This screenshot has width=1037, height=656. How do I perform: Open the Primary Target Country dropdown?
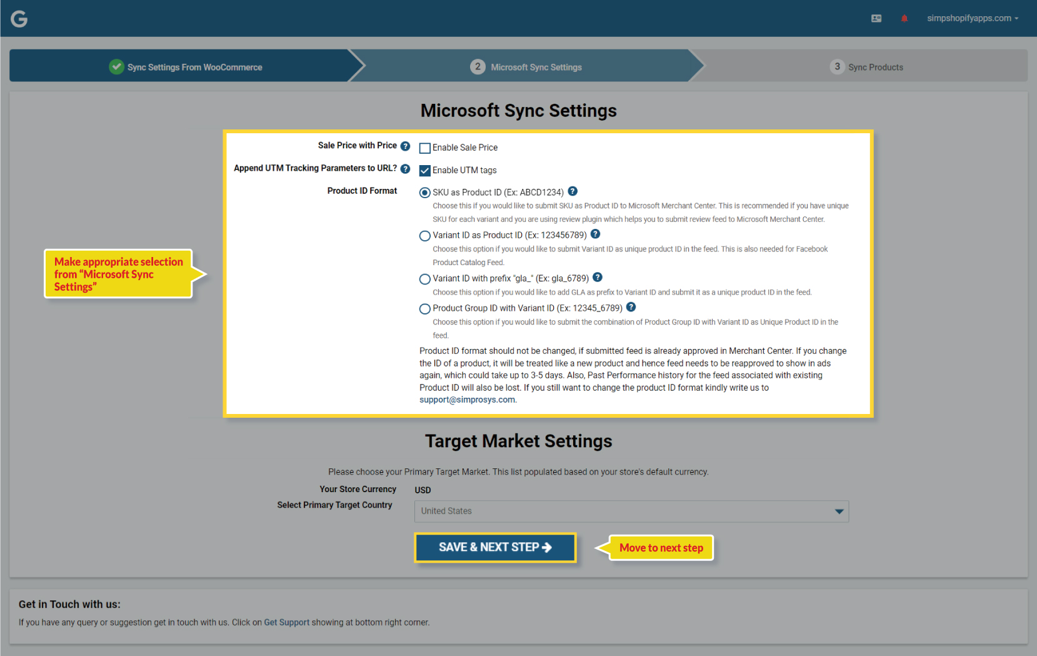click(x=631, y=512)
